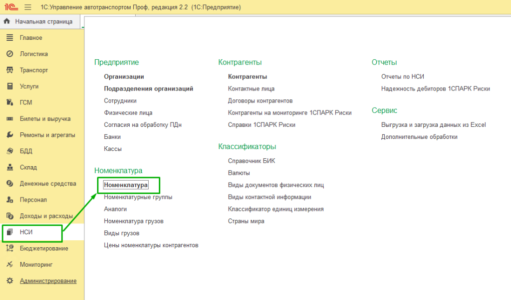Image resolution: width=511 pixels, height=300 pixels.
Task: Open the hamburger main menu icon
Action: [28, 7]
